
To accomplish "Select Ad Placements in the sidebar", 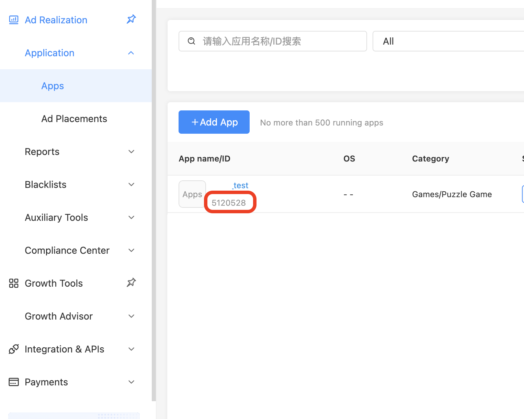I will click(74, 119).
